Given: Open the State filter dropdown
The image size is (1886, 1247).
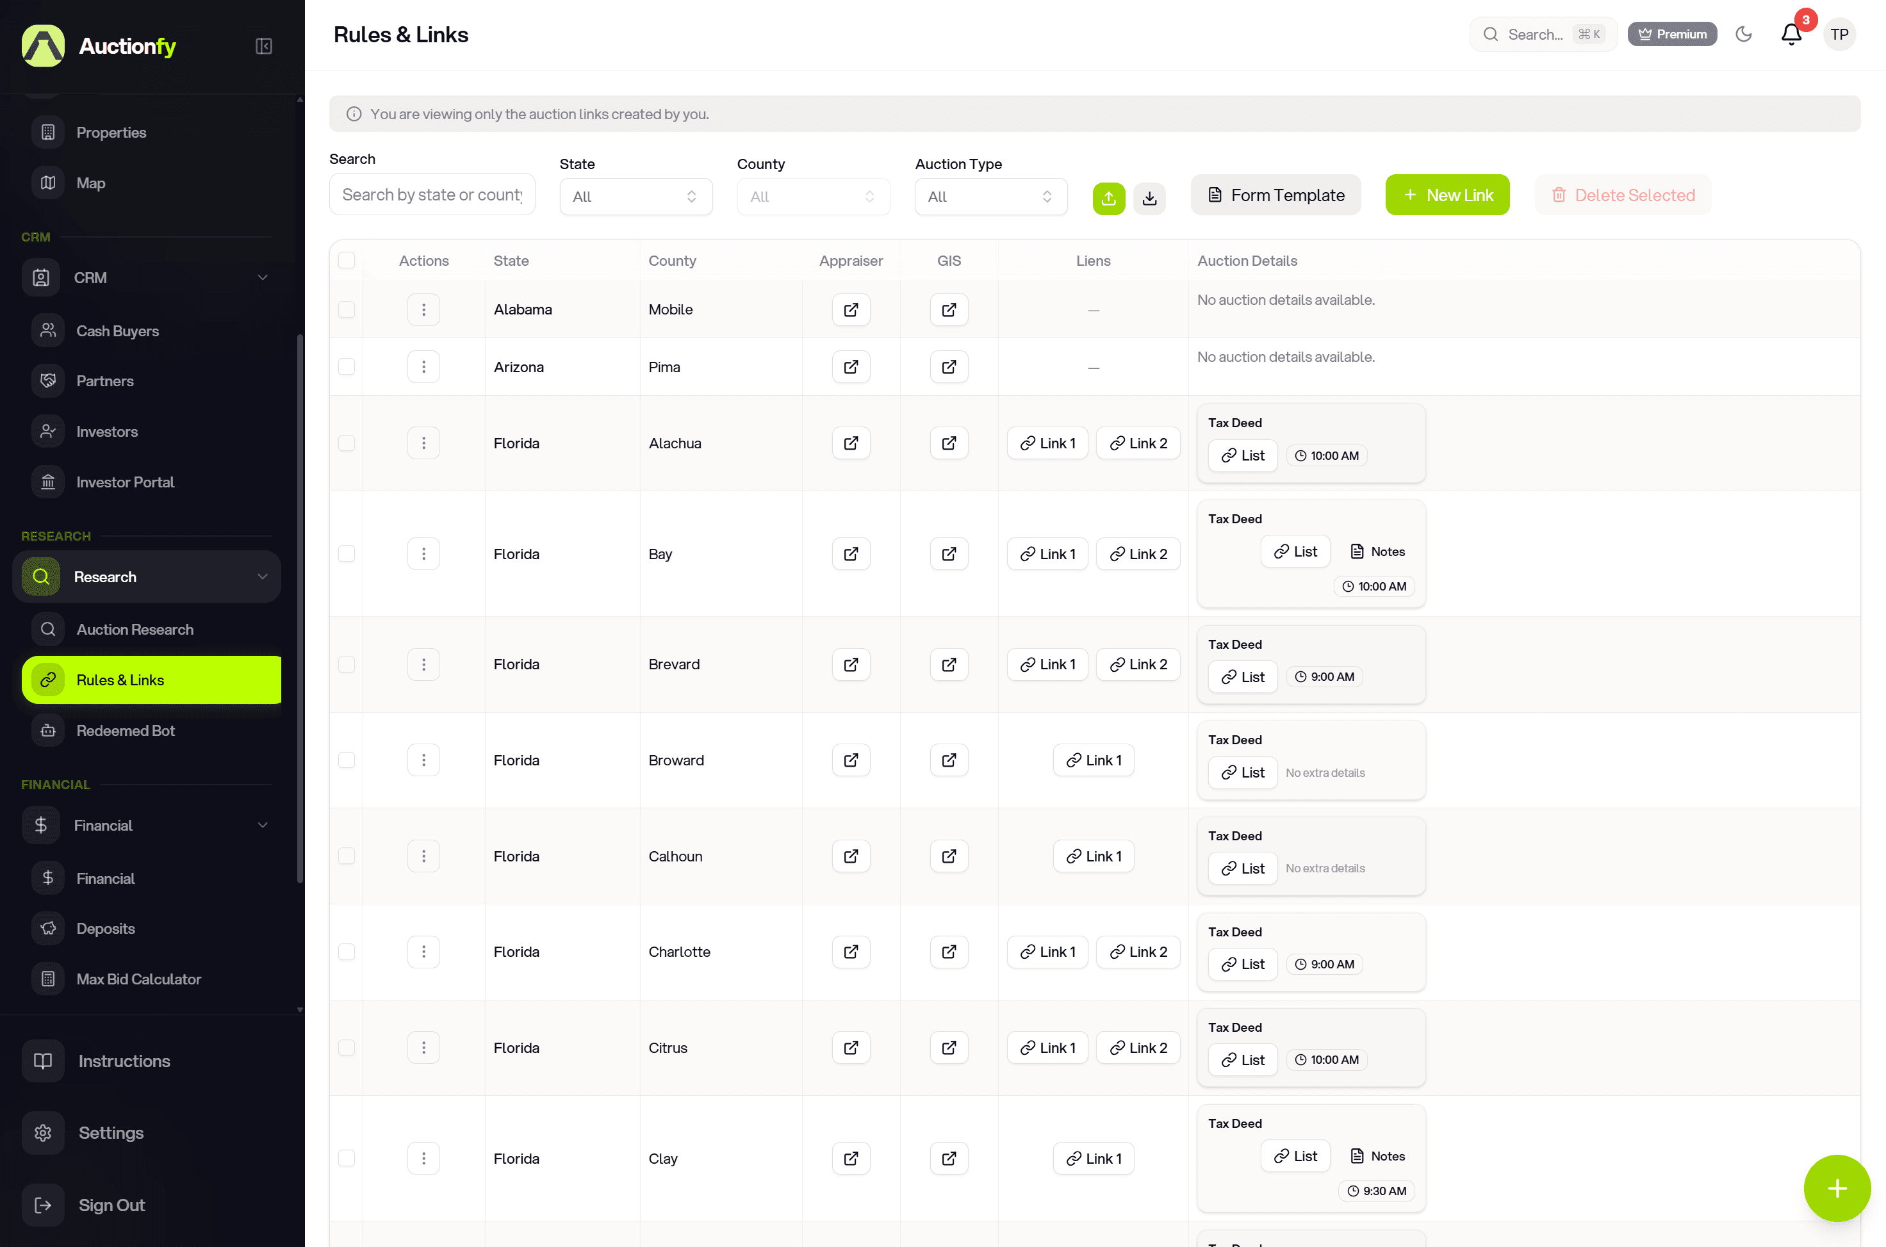Looking at the screenshot, I should coord(635,197).
